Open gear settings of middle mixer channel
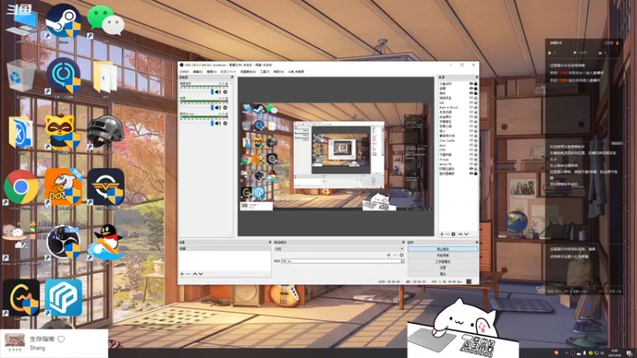 point(225,107)
